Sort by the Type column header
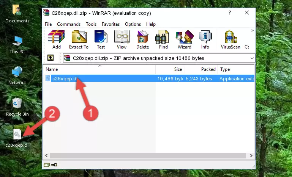This screenshot has height=177, width=292. coord(236,69)
